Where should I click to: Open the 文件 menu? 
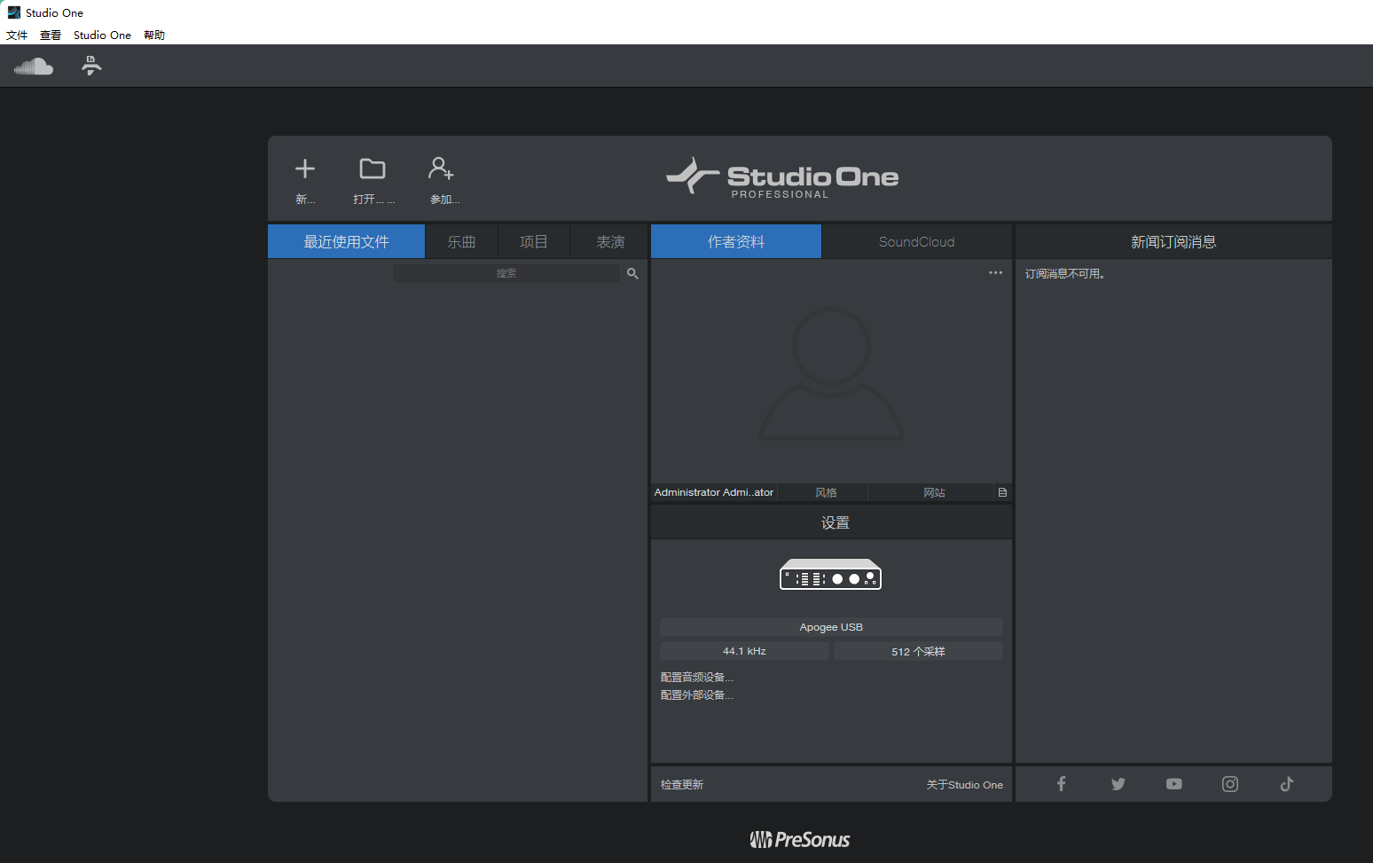tap(17, 35)
